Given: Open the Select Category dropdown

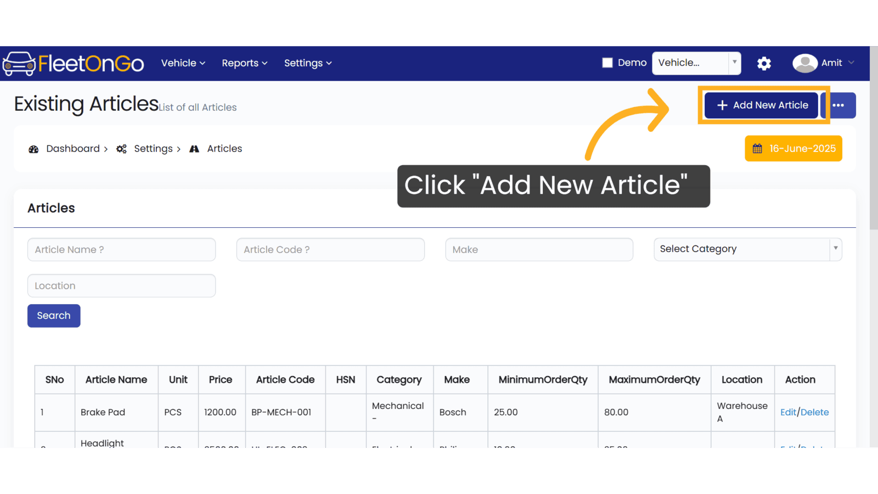Looking at the screenshot, I should [748, 249].
